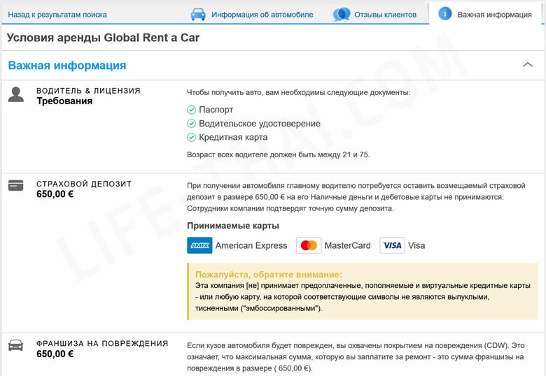Click the car damage excess icon
The height and width of the screenshot is (376, 546).
pos(15,345)
